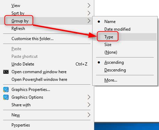Select Group by menu entry
This screenshot has height=130, width=159.
pos(47,21)
